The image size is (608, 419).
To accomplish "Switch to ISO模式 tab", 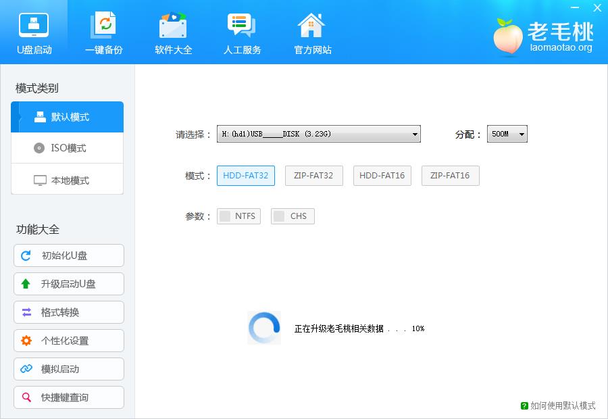I will pos(67,148).
